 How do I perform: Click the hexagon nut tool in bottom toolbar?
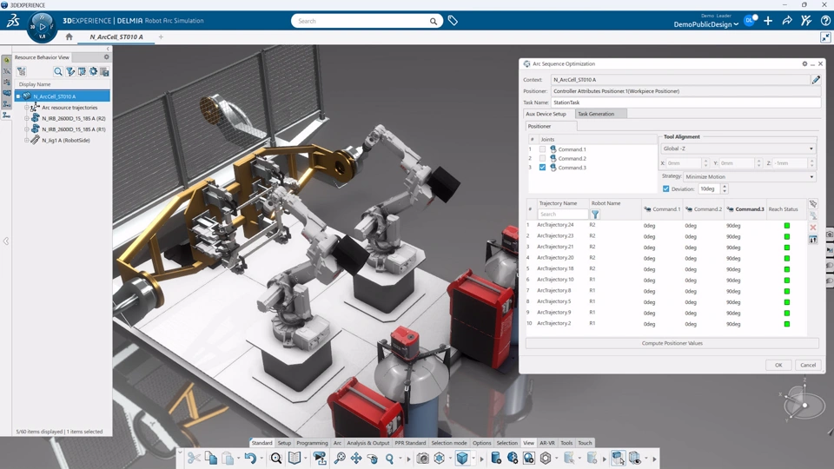(546, 458)
